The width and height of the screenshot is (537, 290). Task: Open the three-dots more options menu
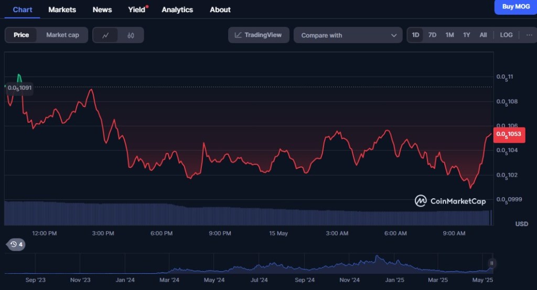point(529,35)
